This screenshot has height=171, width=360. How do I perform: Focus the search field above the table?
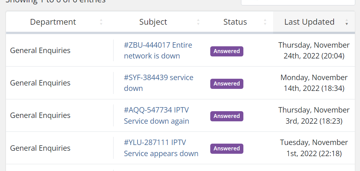coord(298,2)
